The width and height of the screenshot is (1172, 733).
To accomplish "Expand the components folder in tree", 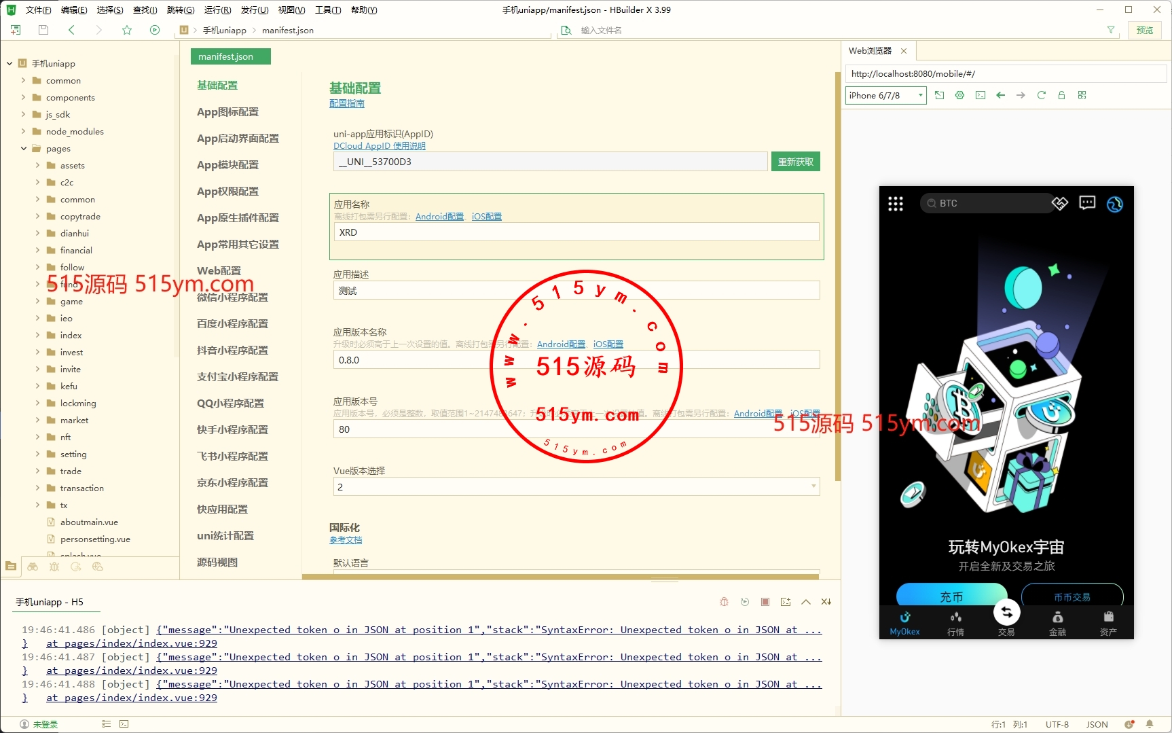I will pos(24,97).
